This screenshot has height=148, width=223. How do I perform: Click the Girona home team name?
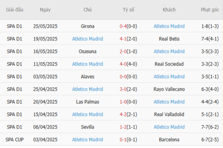87,26
